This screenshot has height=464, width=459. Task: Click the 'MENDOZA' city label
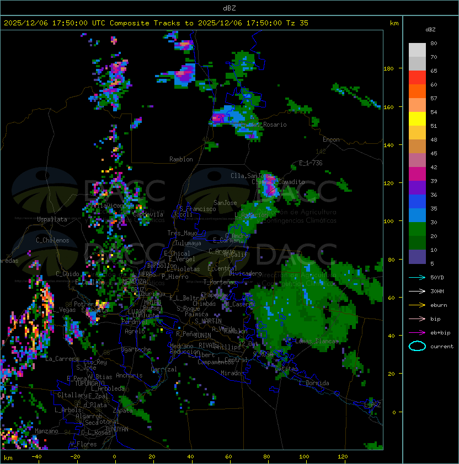[134, 281]
